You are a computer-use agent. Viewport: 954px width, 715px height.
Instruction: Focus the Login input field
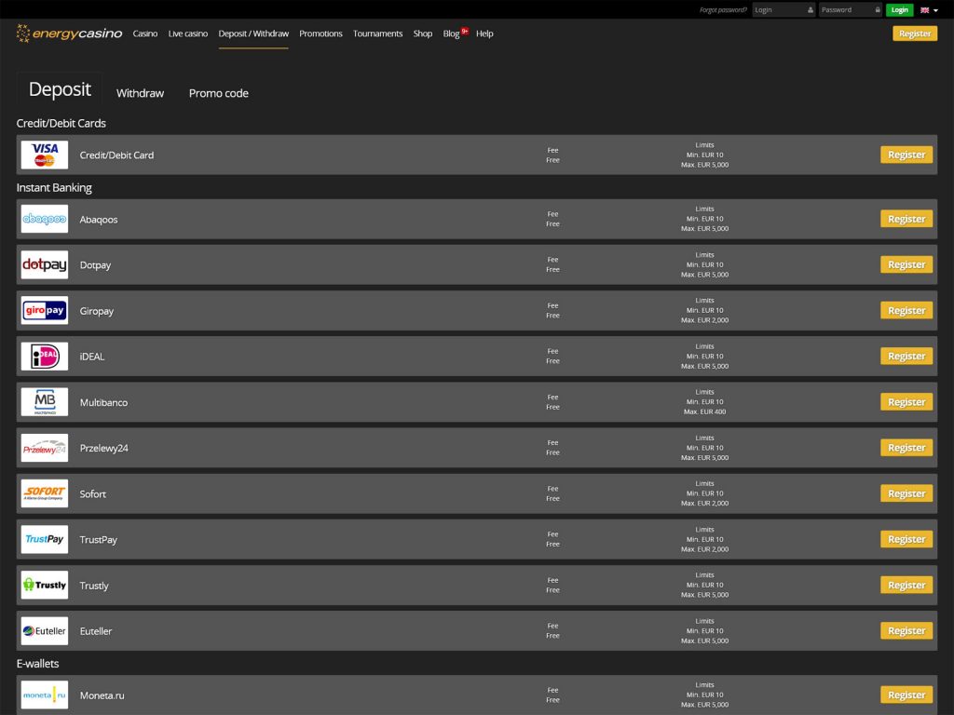click(784, 9)
